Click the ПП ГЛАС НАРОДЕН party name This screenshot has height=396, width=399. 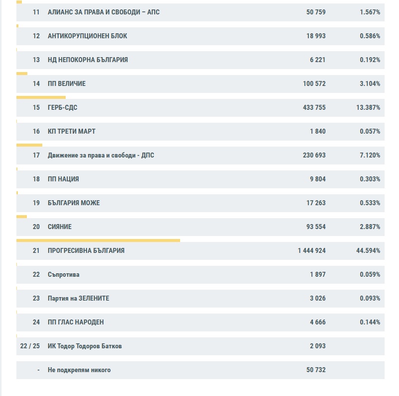[76, 322]
